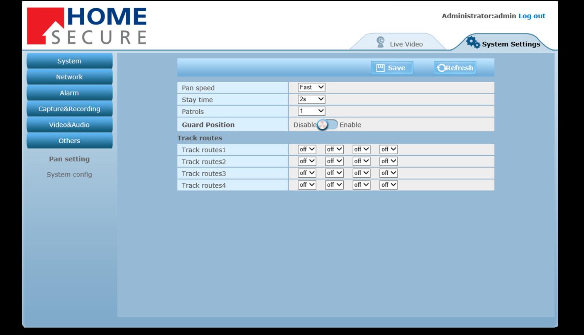The image size is (584, 335).
Task: Open first dropdown of Track routes3
Action: 307,173
